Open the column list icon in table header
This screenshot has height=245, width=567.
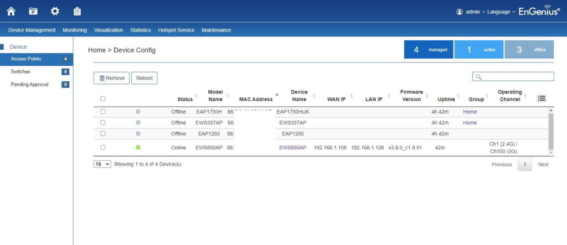click(542, 98)
